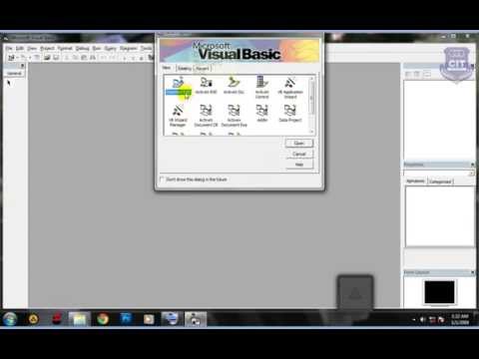Click the project list scrollbar thumb
Viewport: 479px width, 359px height.
[311, 98]
